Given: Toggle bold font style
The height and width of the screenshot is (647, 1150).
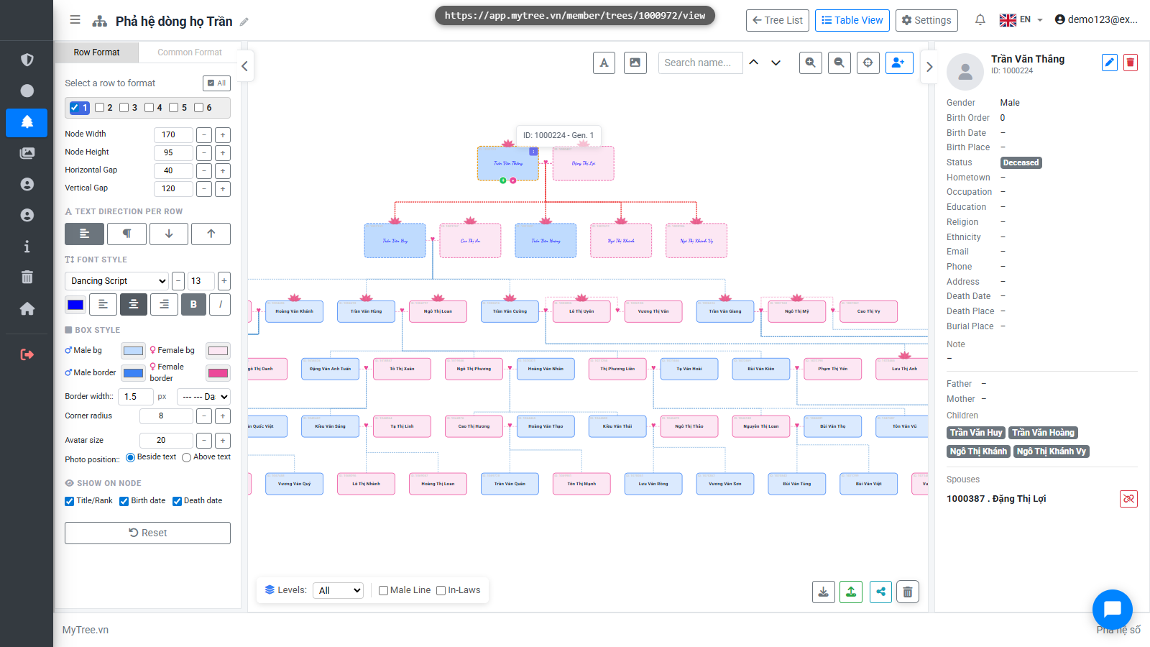Looking at the screenshot, I should pyautogui.click(x=193, y=305).
